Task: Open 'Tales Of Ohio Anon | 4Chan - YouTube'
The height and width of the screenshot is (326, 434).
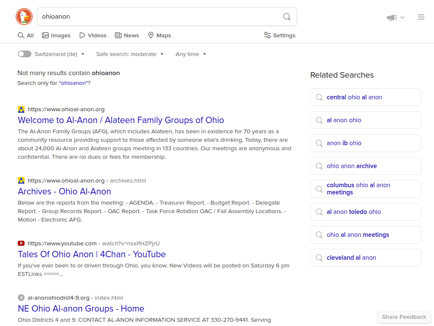Action: coord(92,255)
